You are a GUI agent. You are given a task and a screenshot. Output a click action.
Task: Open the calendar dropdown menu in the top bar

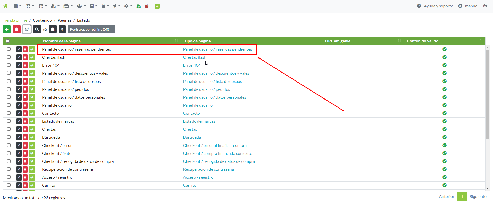[17, 6]
